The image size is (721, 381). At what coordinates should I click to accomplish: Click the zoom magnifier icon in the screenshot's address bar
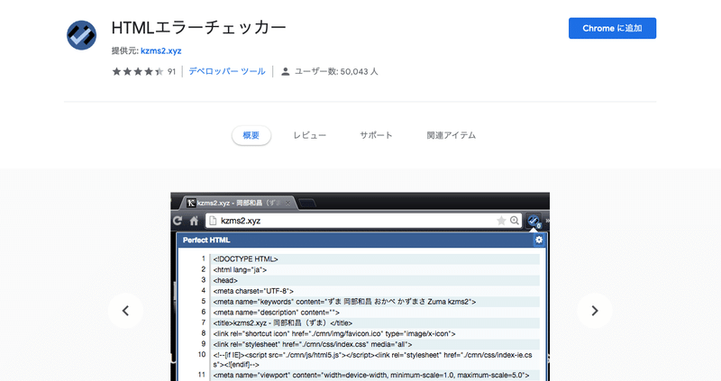coord(515,221)
